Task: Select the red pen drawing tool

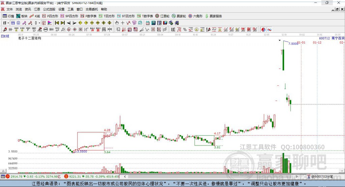Action: [5, 30]
